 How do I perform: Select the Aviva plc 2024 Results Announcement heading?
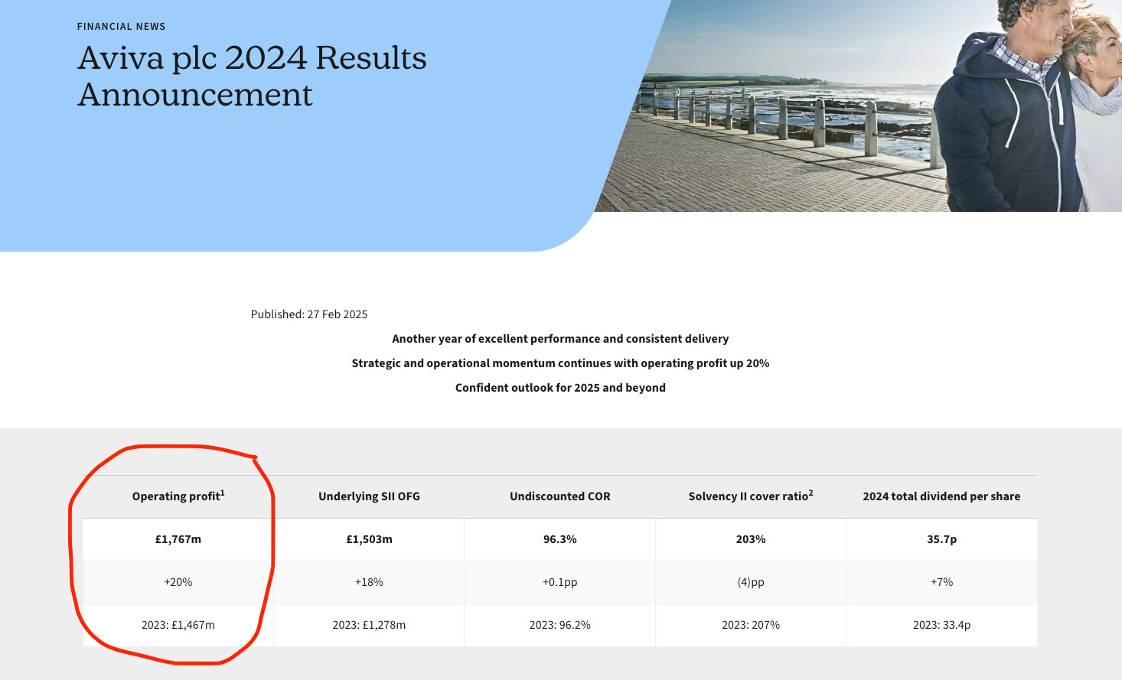pos(252,76)
